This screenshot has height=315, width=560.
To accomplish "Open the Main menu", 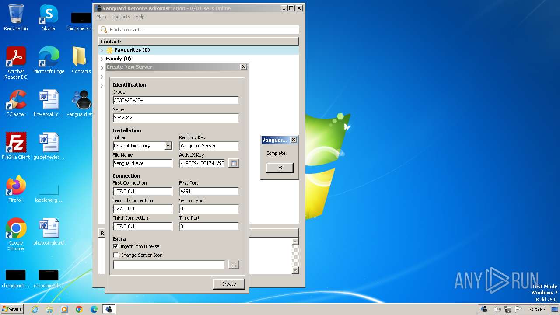I will point(101,17).
